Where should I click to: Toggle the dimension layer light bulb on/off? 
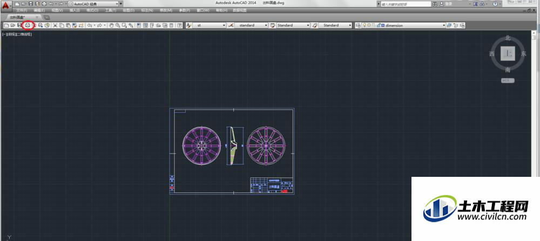click(x=364, y=25)
